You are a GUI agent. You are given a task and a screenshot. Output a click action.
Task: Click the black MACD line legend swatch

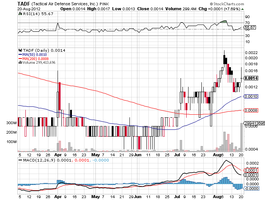click(20, 160)
